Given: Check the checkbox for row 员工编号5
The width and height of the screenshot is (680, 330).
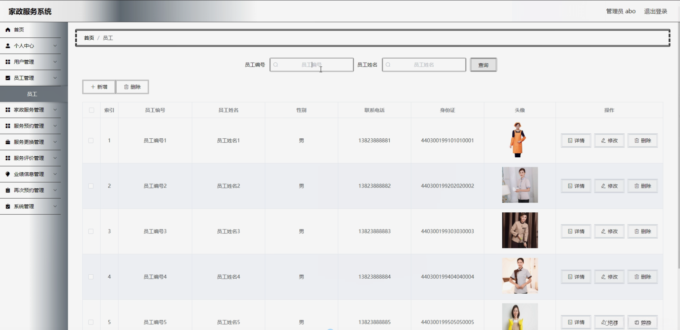Looking at the screenshot, I should click(91, 322).
